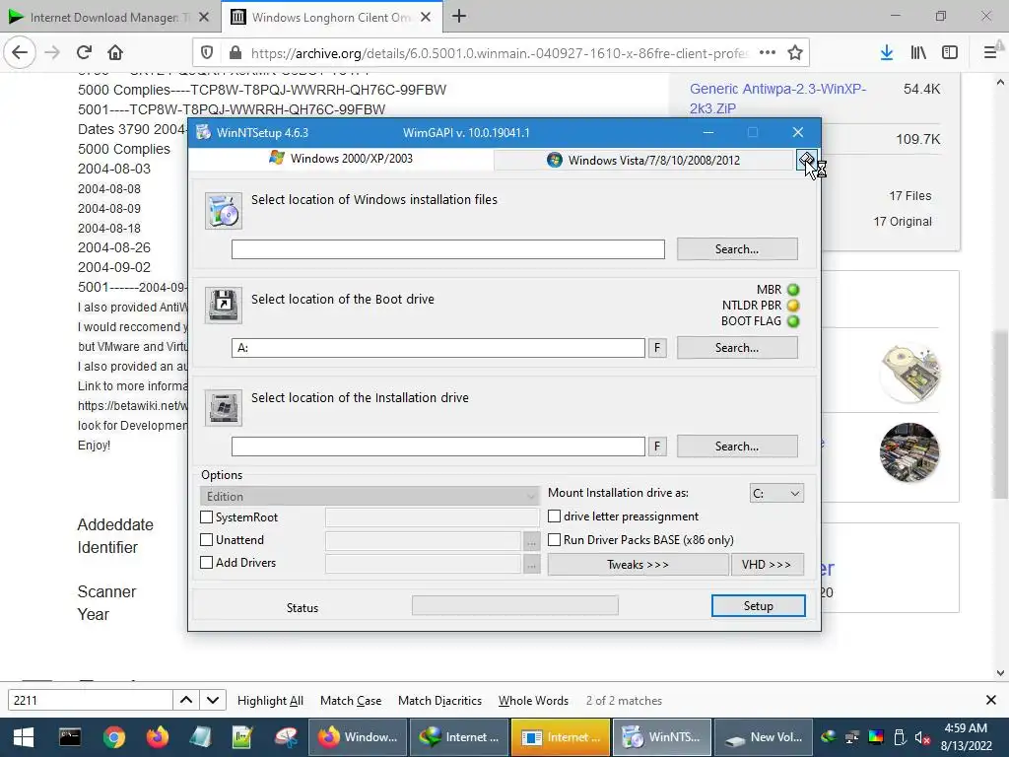
Task: Click Search for Installation drive location
Action: point(737,447)
